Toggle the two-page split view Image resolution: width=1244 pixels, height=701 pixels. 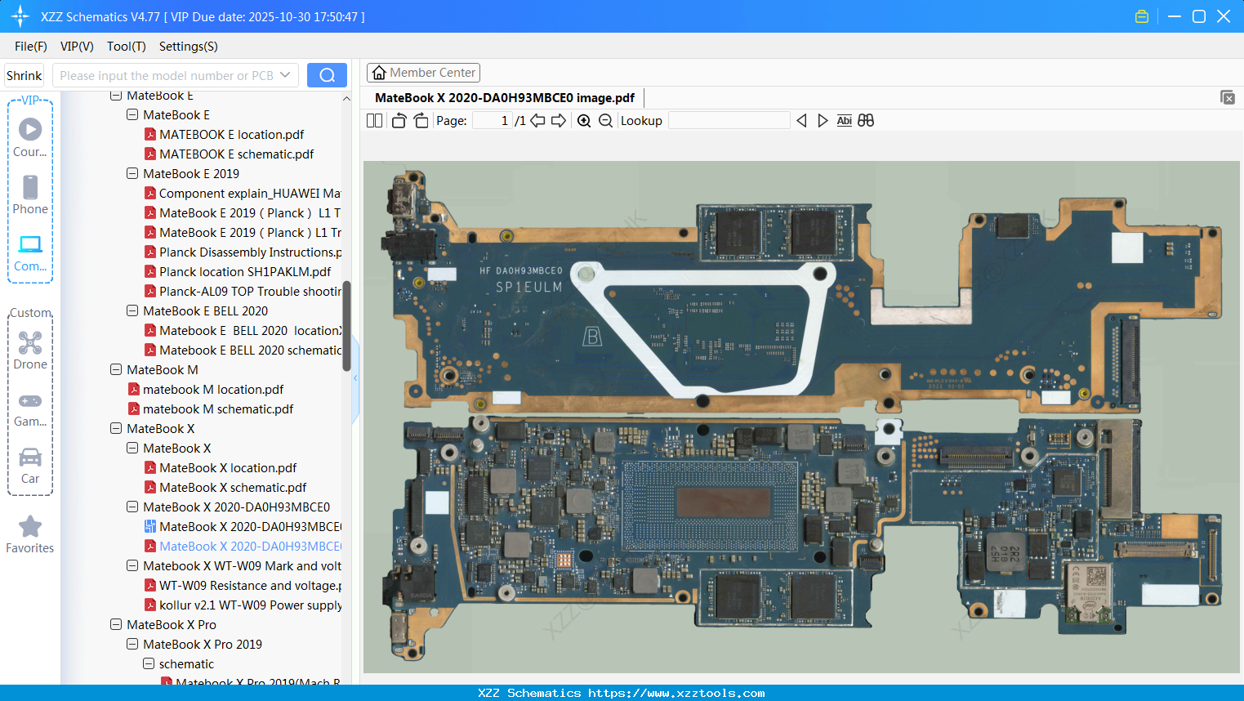[374, 121]
